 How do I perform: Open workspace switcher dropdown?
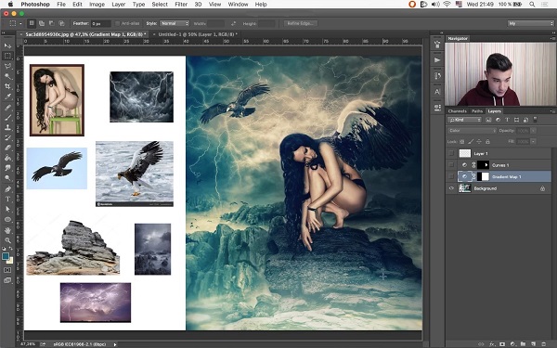pyautogui.click(x=531, y=23)
